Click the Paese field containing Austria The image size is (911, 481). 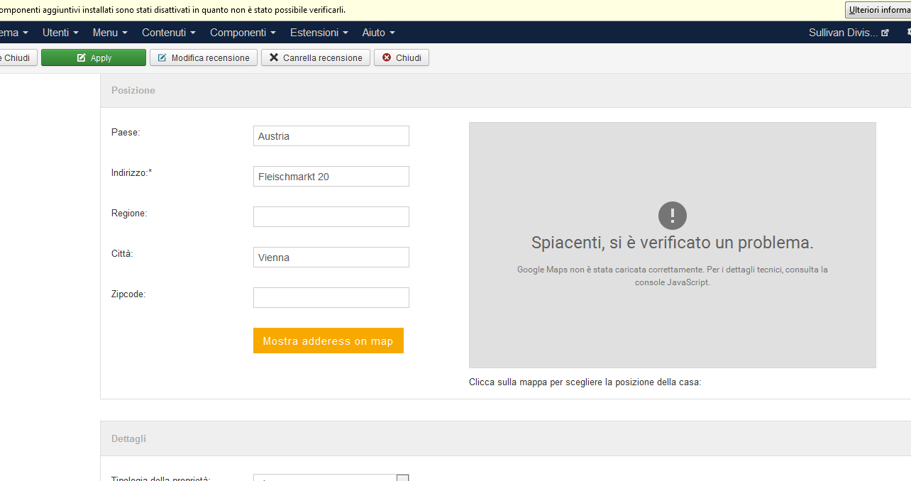tap(331, 136)
